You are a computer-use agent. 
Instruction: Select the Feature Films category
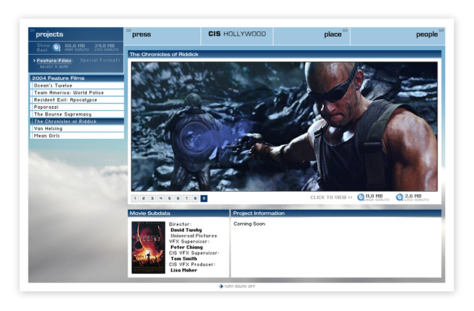pos(54,61)
